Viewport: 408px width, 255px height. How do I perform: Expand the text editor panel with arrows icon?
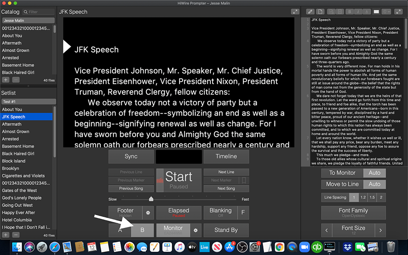[x=398, y=12]
